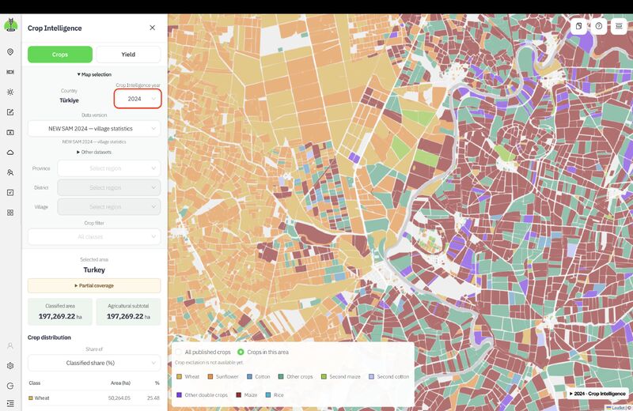Open the edit note sidebar icon

pos(10,112)
